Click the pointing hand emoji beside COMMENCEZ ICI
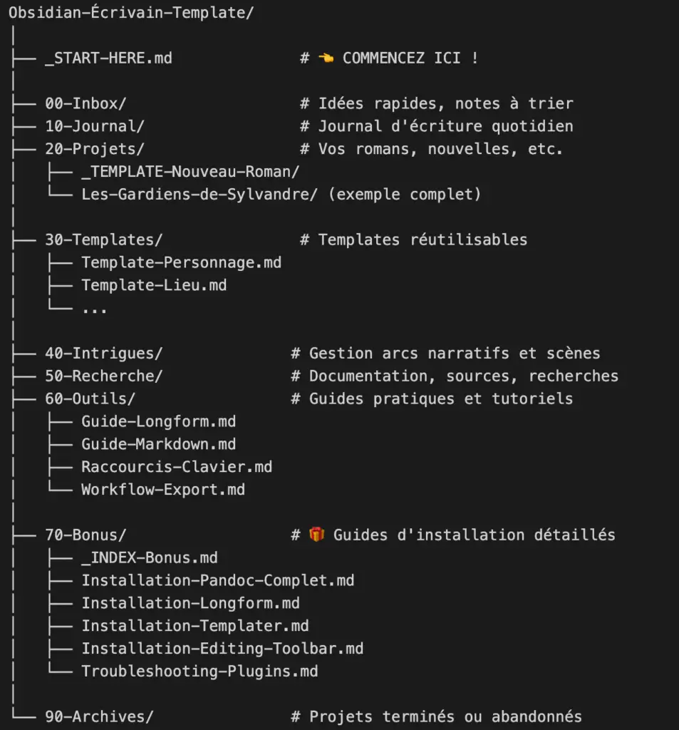This screenshot has height=730, width=679. tap(326, 58)
